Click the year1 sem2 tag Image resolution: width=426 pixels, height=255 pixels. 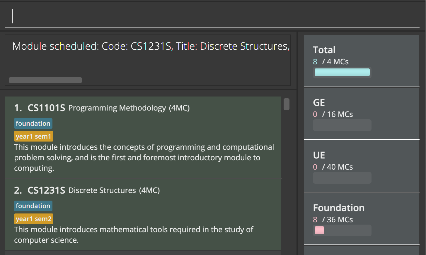pos(34,219)
